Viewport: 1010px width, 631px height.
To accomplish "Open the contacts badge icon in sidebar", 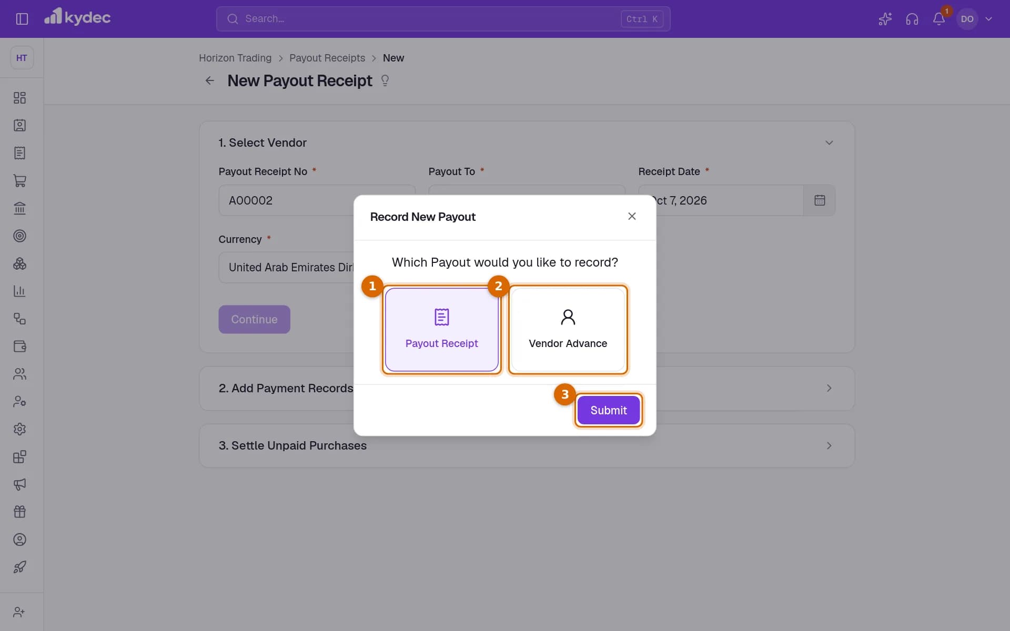I will click(19, 125).
